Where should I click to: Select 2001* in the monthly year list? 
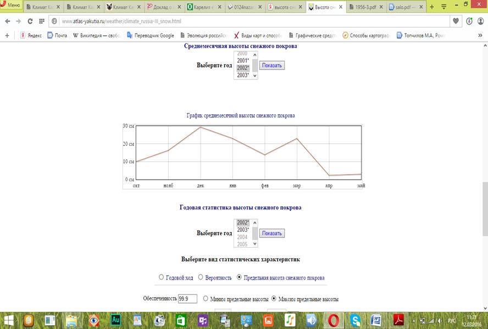[x=243, y=60]
